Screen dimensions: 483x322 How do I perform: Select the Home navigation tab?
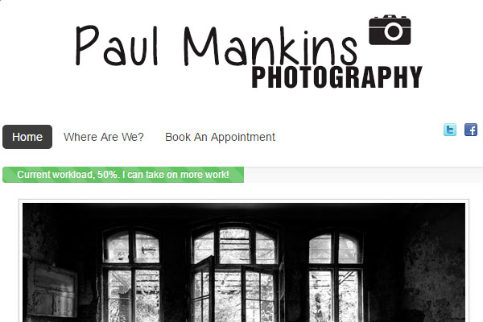(x=27, y=137)
